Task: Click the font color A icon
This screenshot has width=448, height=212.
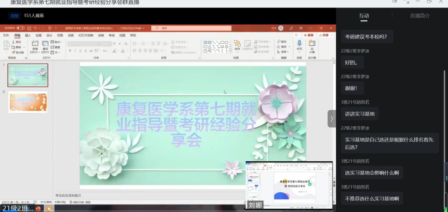Action: pos(123,51)
